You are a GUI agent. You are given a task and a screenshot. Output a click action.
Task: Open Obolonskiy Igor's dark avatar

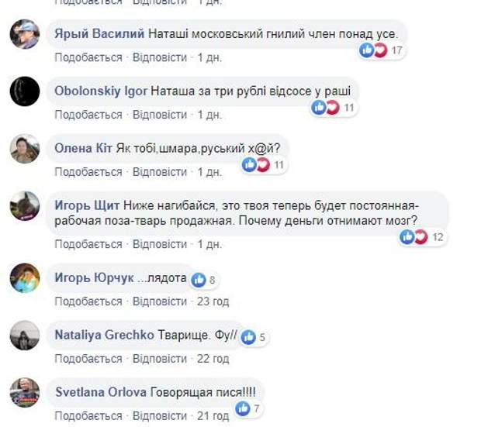coord(25,91)
